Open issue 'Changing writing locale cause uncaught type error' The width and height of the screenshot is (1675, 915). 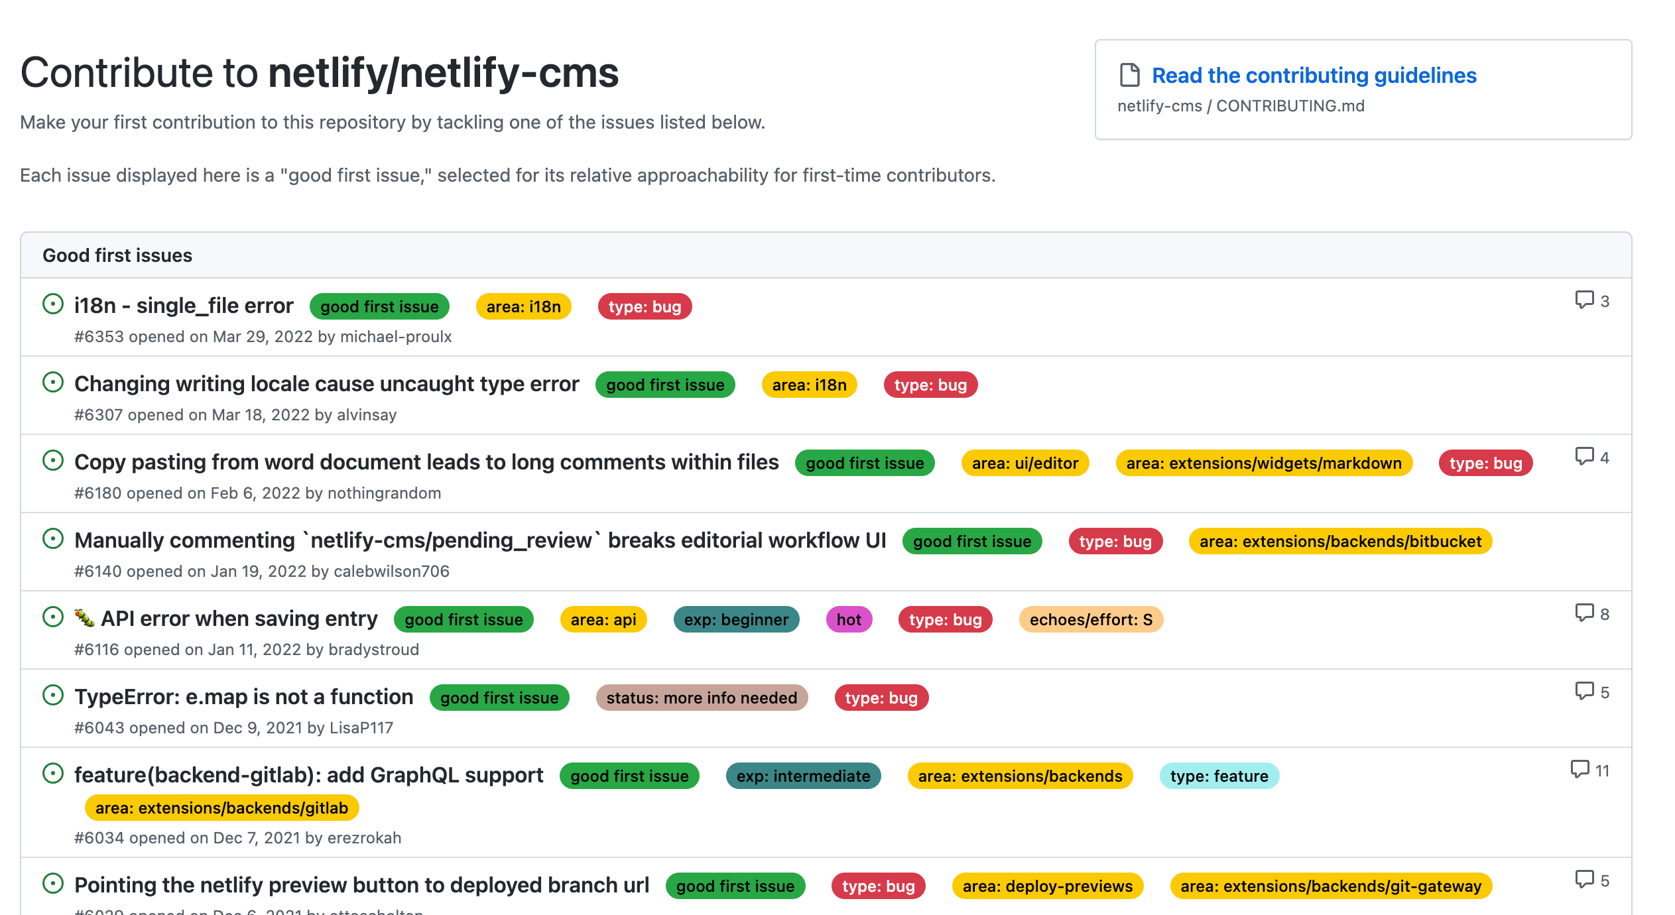click(327, 384)
